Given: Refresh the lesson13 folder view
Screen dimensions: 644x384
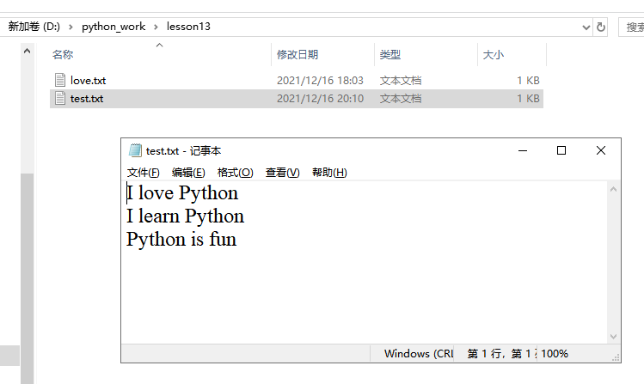Looking at the screenshot, I should [x=601, y=27].
